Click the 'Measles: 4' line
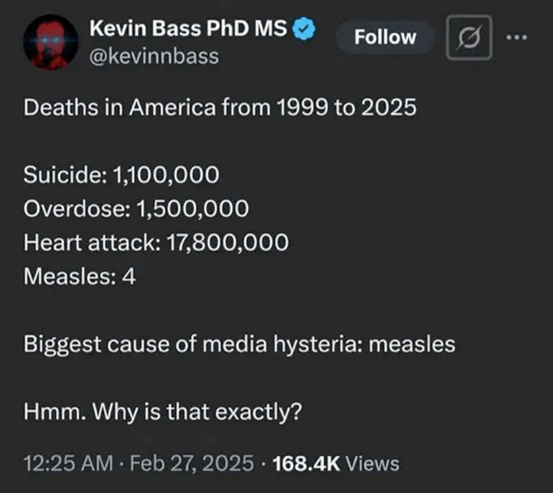553x493 pixels. (79, 275)
